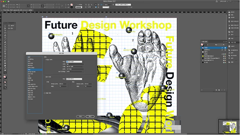Viewport: 240px width, 135px height.
Task: Click the horizontal subdivisions 10 field
Action: [x=63, y=86]
